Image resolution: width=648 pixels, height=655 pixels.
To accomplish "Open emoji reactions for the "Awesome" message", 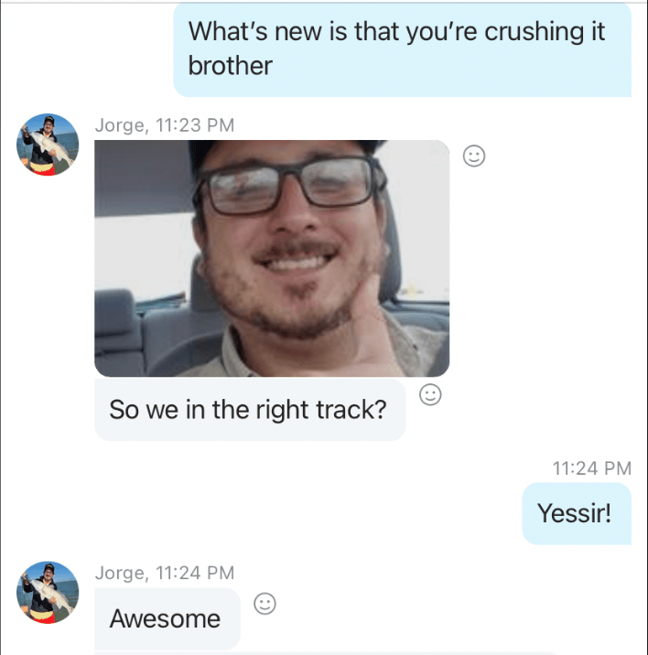I will point(265,604).
